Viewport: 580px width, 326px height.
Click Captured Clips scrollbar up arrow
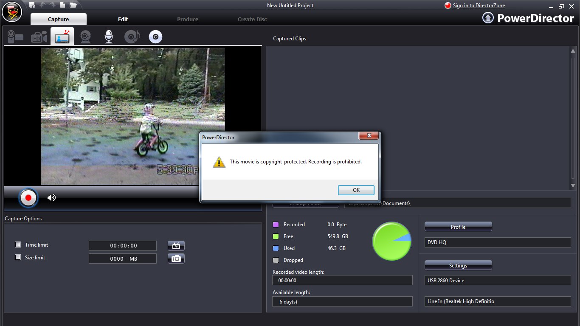tap(573, 51)
